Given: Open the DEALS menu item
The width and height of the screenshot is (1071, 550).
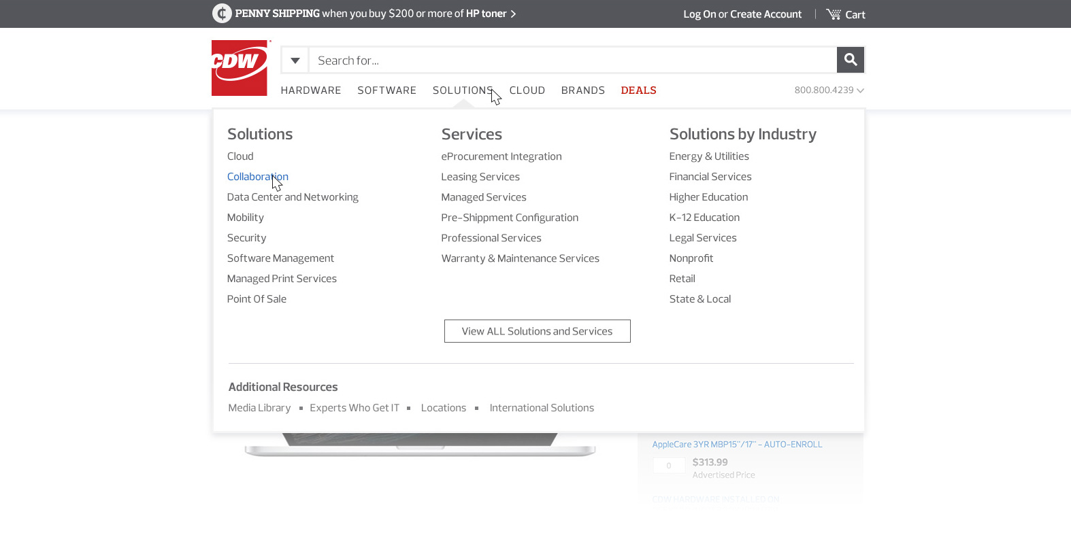Looking at the screenshot, I should click(638, 90).
